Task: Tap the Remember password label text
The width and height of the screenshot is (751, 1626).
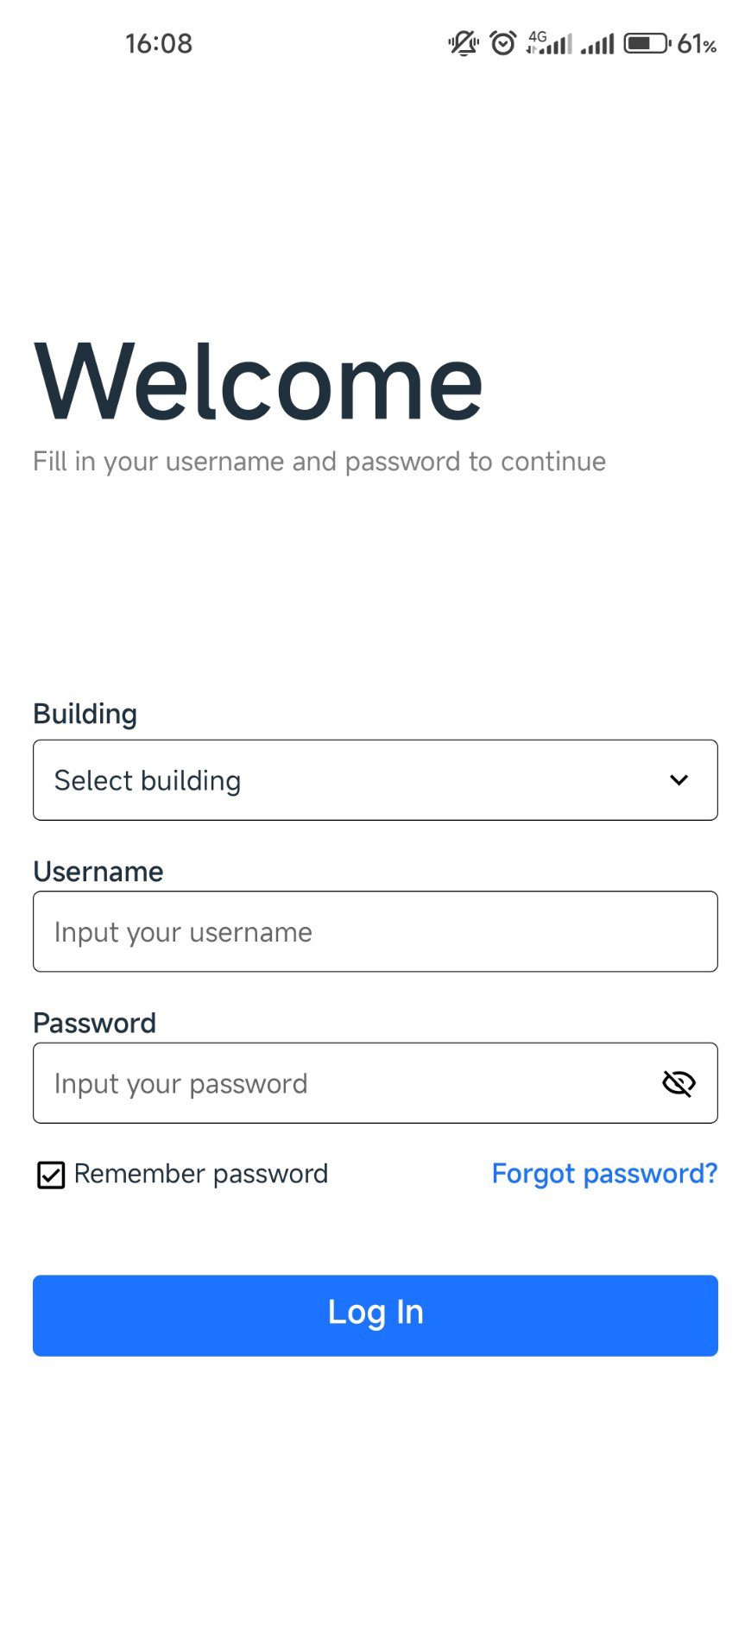Action: pos(201,1174)
